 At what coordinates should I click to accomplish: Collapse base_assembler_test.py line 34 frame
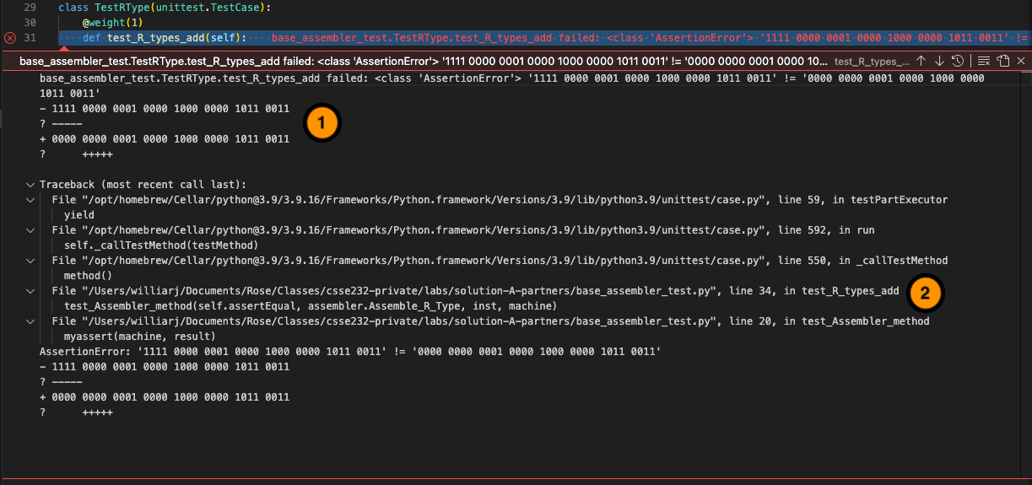(x=30, y=291)
